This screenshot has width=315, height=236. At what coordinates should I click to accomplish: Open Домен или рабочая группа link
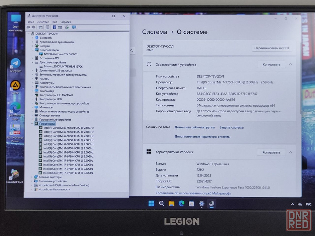pyautogui.click(x=194, y=127)
